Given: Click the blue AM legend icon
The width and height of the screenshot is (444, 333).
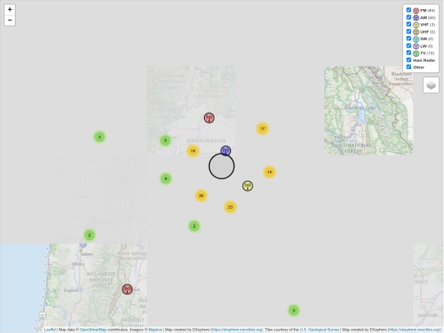Looking at the screenshot, I should coord(416,18).
